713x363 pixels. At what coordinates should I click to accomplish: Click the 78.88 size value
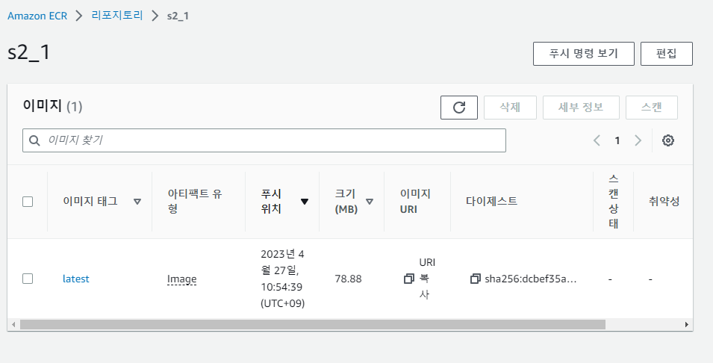coord(349,279)
